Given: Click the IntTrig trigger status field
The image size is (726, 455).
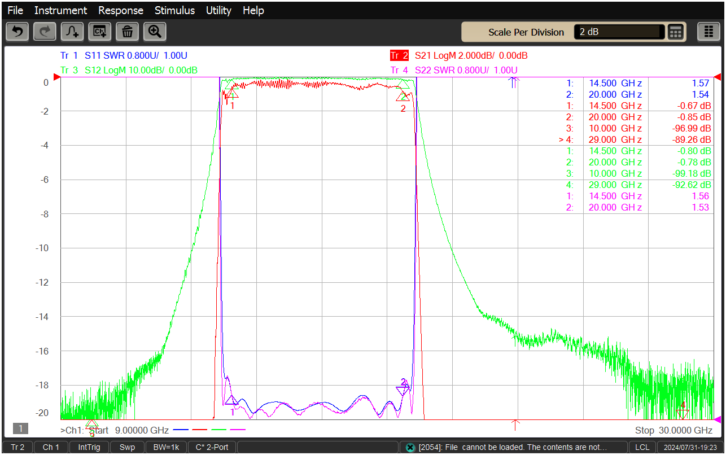Looking at the screenshot, I should click(x=89, y=447).
